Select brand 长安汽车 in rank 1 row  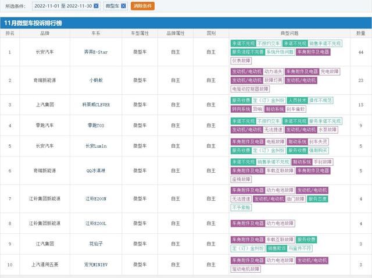[45, 52]
